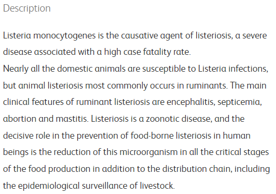Click the phrase 'distribution chain' in the text

click(196, 169)
